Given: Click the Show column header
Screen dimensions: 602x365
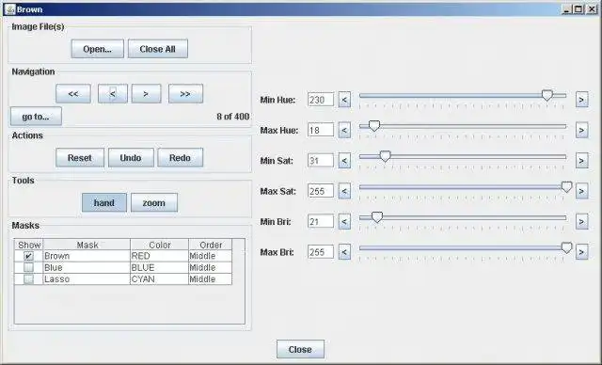Looking at the screenshot, I should click(29, 245).
